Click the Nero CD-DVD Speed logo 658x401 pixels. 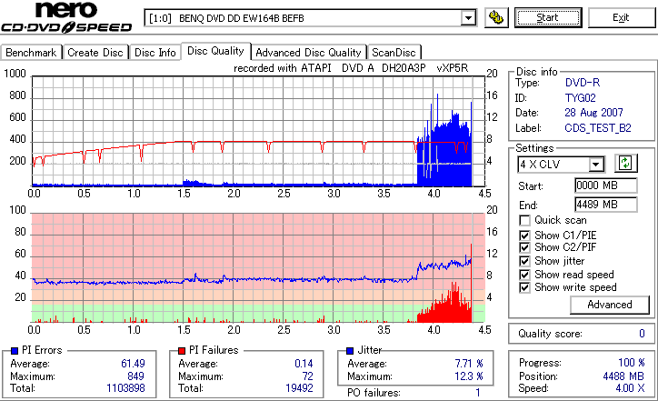click(66, 17)
